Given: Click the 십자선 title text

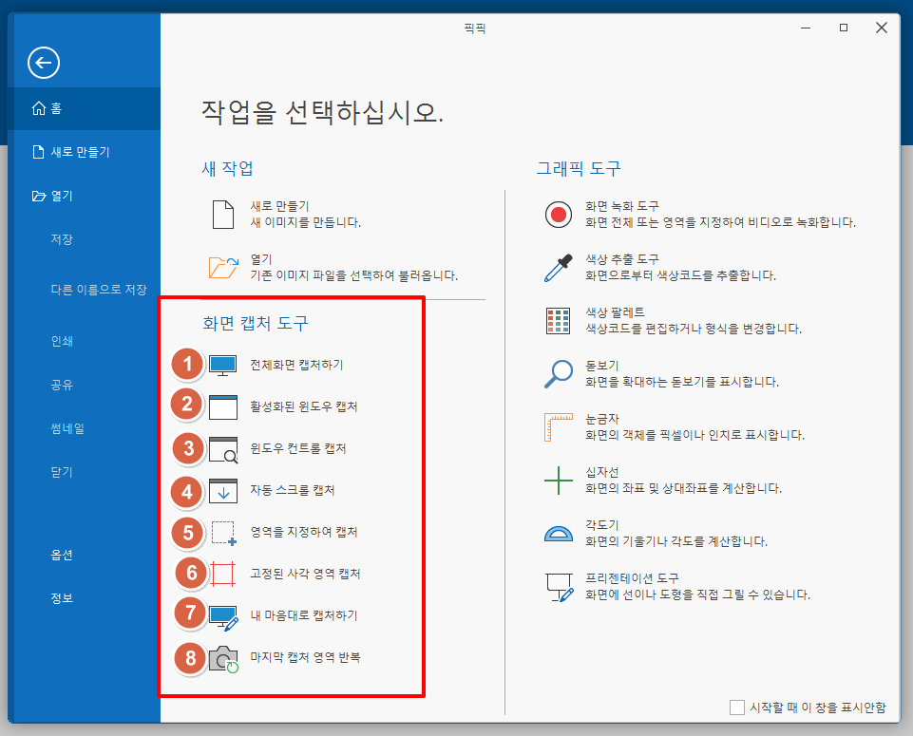Looking at the screenshot, I should click(602, 472).
